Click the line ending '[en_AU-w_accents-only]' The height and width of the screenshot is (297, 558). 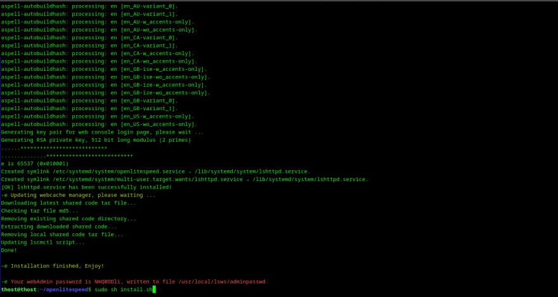[x=98, y=22]
